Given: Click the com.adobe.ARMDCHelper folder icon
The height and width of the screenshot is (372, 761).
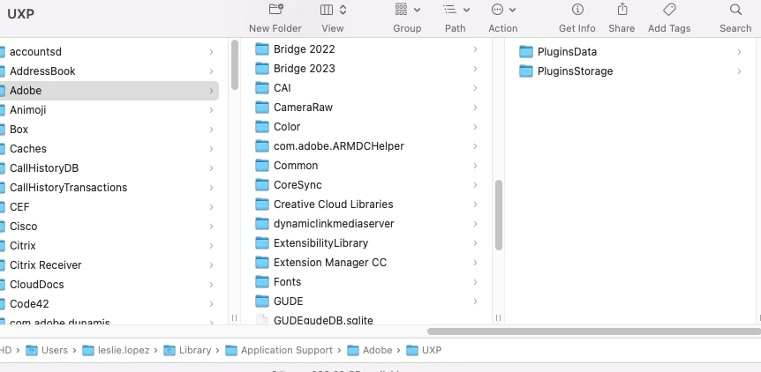Looking at the screenshot, I should click(262, 145).
